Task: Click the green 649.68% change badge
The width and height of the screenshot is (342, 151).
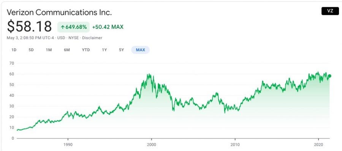Action: click(x=73, y=27)
